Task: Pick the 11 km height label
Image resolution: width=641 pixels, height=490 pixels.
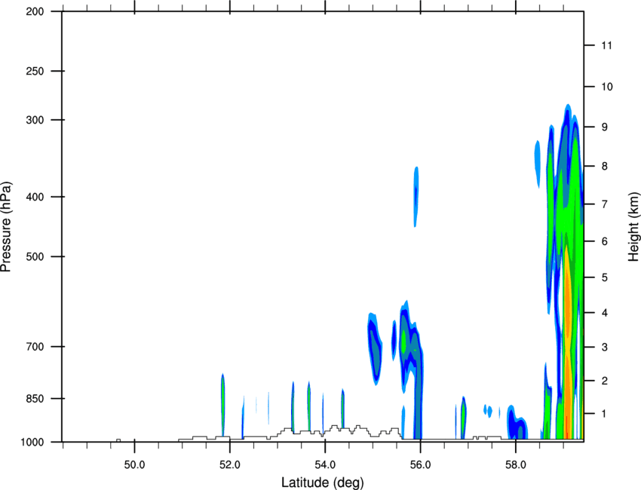Action: [x=606, y=45]
